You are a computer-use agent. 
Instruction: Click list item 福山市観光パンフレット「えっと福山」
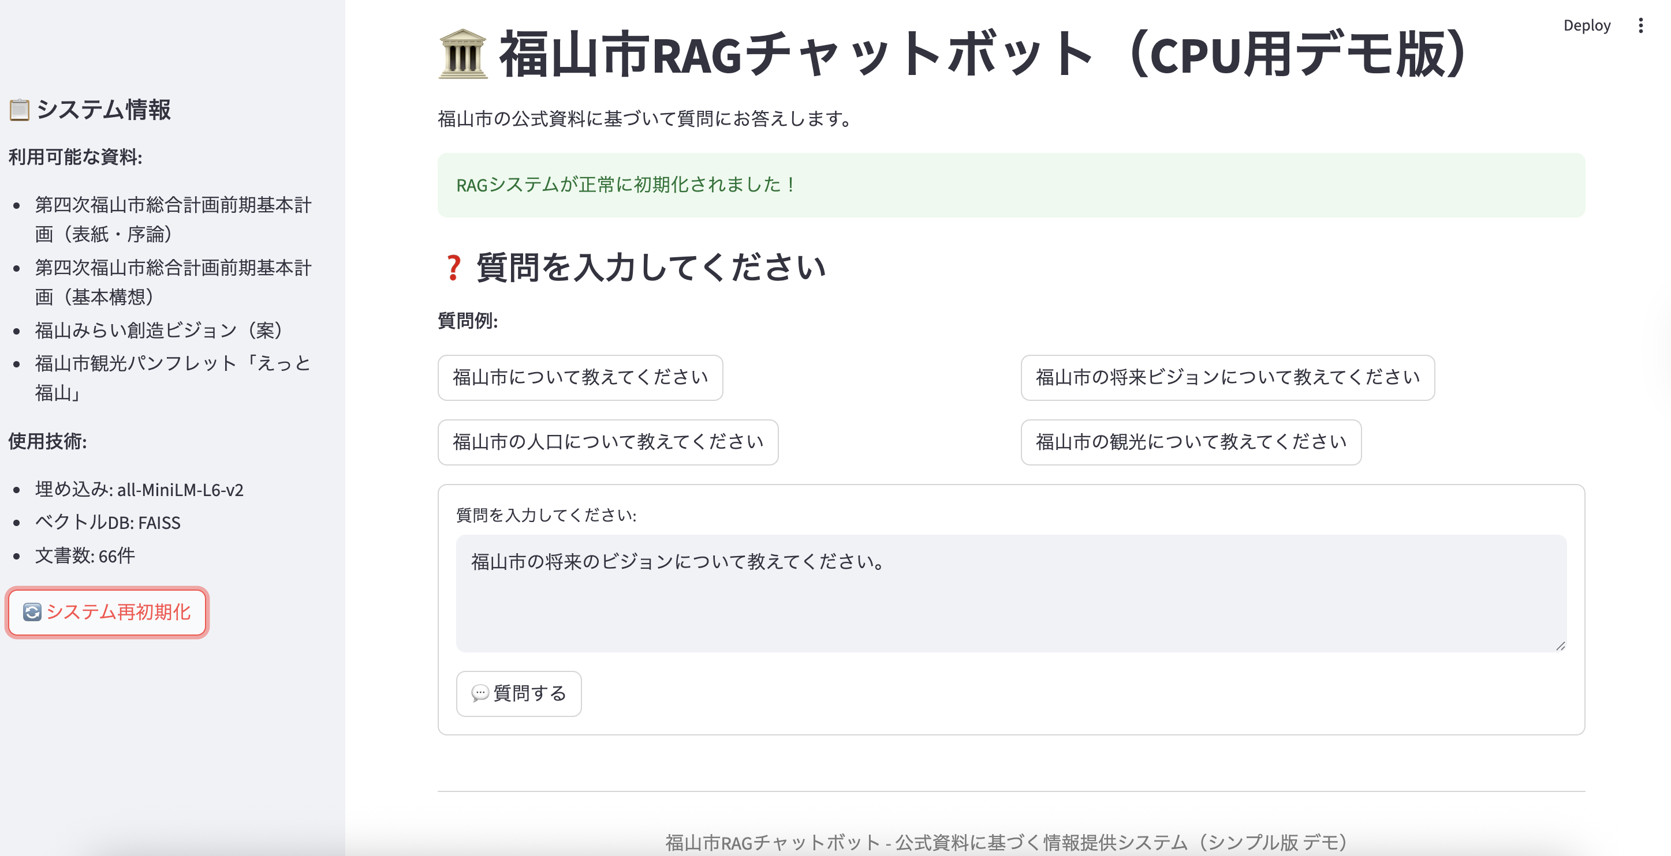pos(173,378)
